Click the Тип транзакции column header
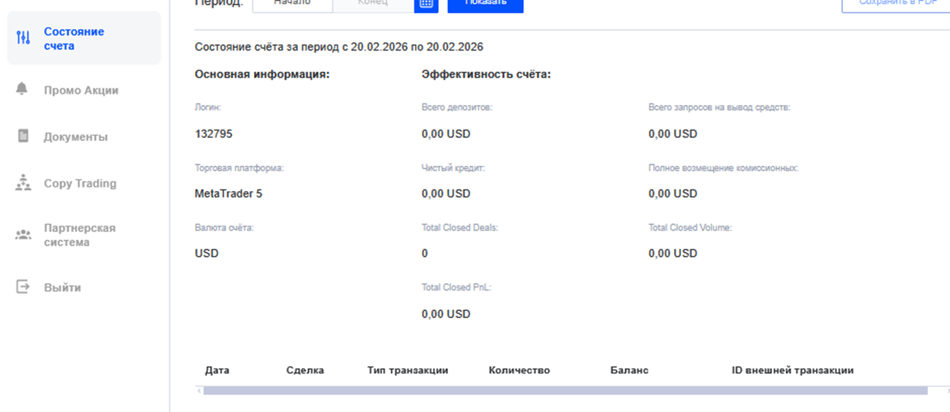Screen dimensions: 950x412 click(x=408, y=371)
